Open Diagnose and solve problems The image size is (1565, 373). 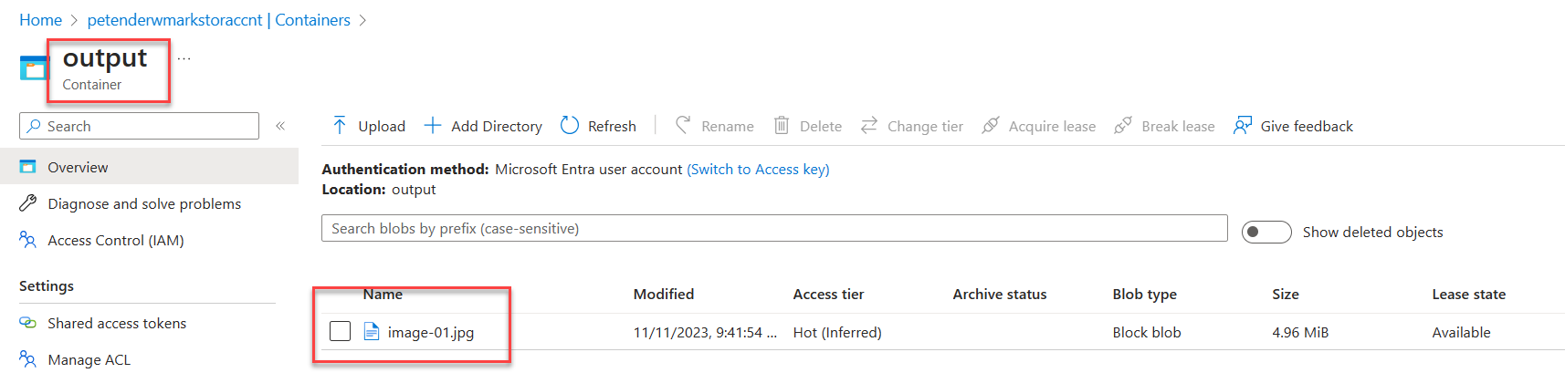point(143,204)
